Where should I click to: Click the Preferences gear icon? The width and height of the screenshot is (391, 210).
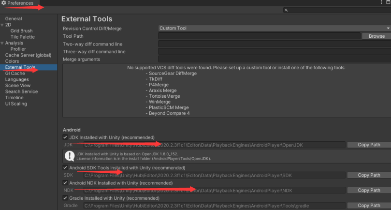coord(3,3)
